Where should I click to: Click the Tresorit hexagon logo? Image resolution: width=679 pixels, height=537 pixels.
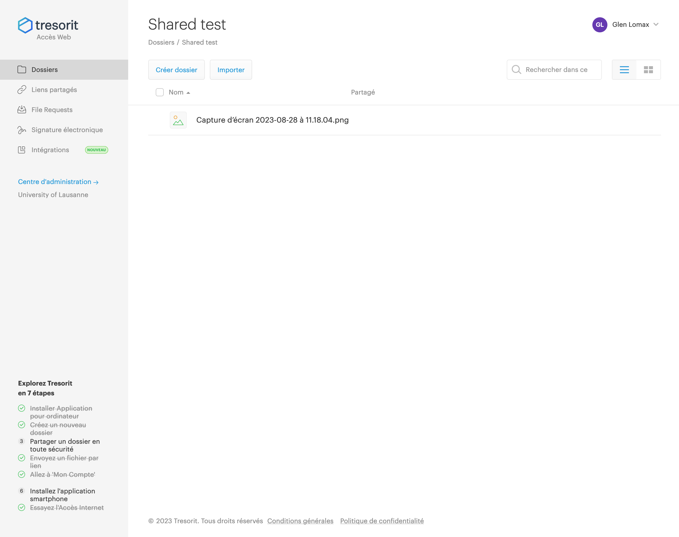(x=25, y=25)
